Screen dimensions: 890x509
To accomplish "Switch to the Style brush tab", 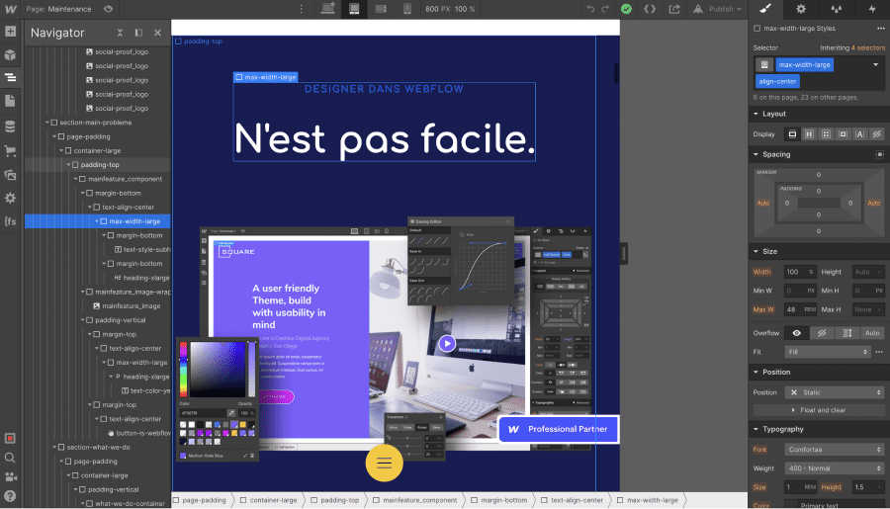I will point(765,9).
